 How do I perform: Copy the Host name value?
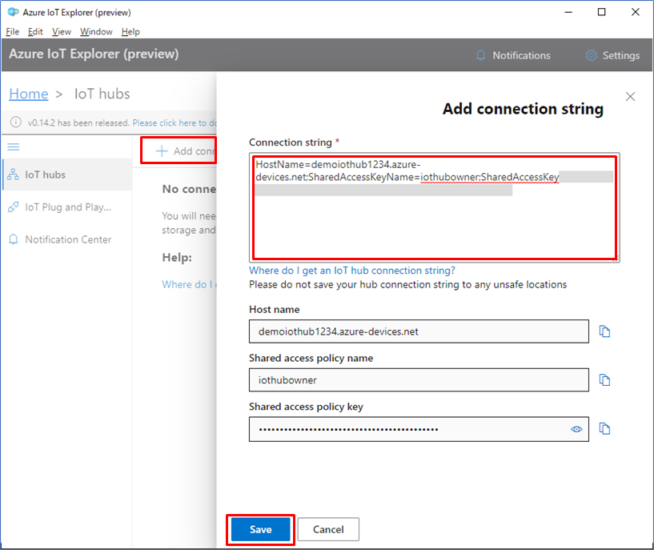(x=605, y=331)
